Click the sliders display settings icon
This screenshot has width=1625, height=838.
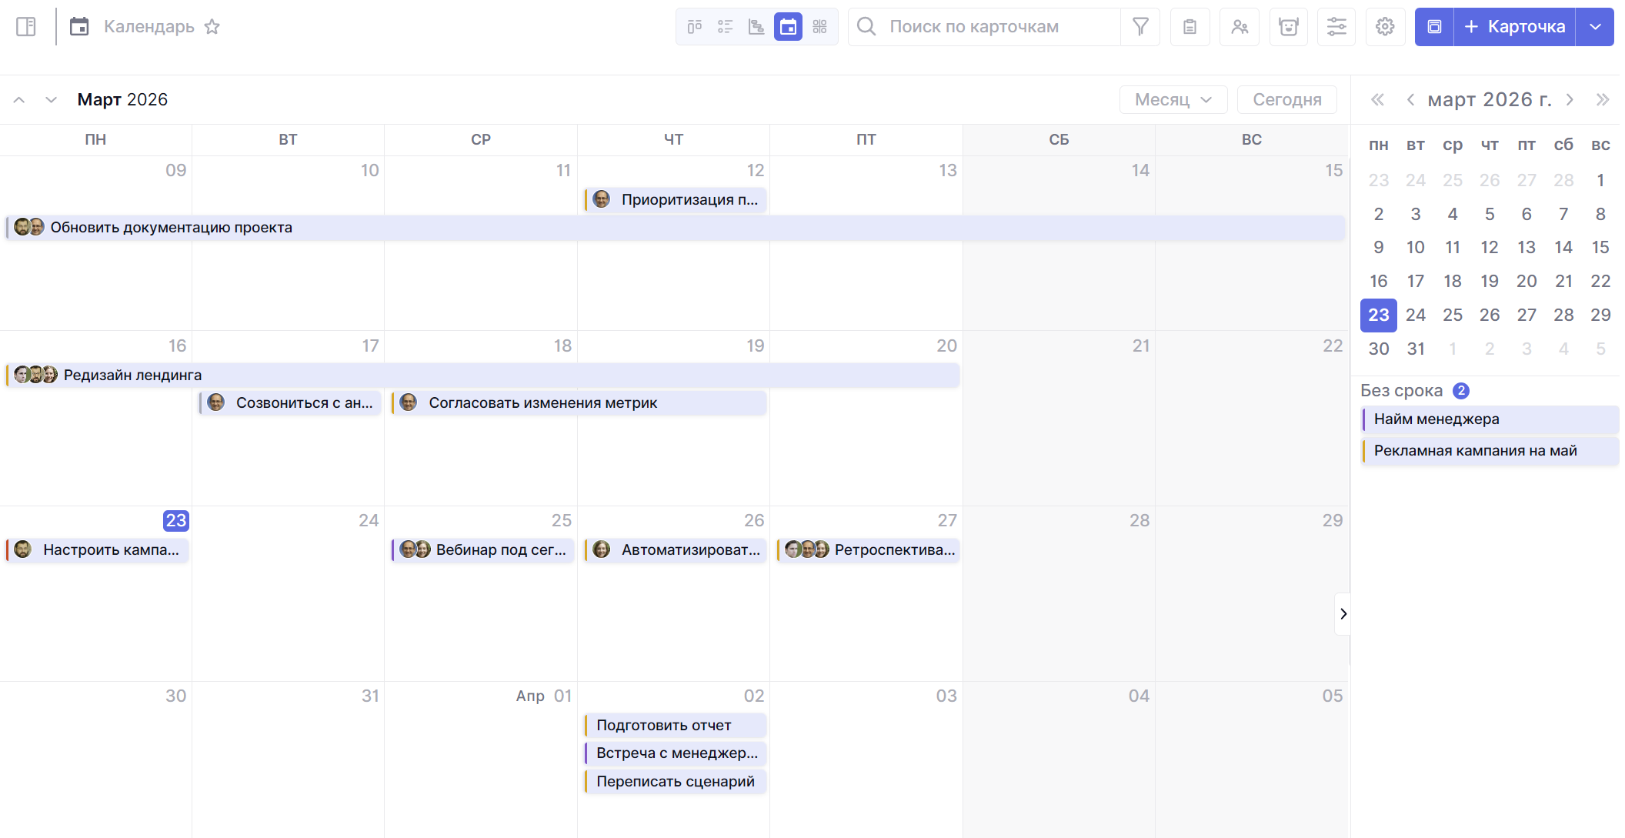coord(1336,27)
